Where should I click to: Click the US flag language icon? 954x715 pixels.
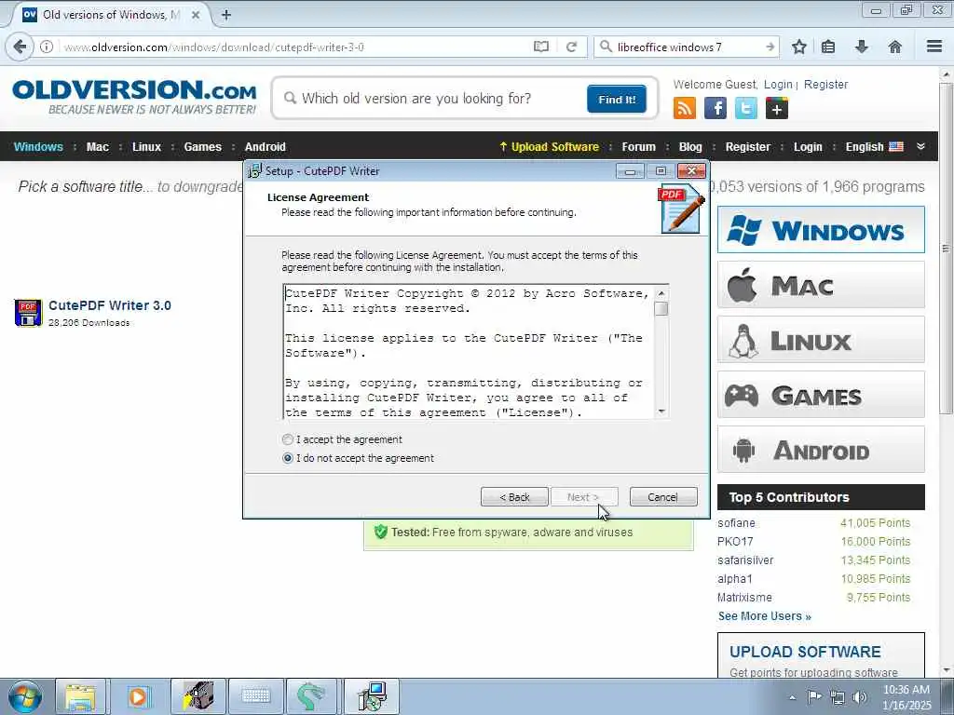[896, 146]
